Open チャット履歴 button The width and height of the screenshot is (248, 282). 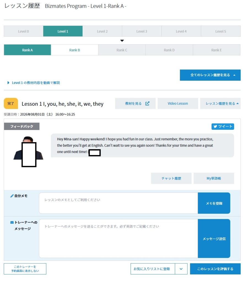click(171, 178)
